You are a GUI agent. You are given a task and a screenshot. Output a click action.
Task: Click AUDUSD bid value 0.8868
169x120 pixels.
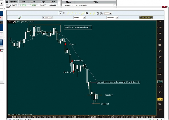(x=23, y=5)
